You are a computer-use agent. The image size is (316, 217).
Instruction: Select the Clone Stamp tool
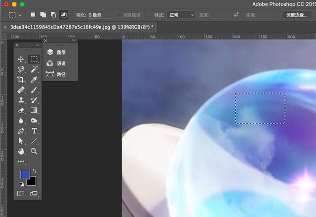(21, 100)
